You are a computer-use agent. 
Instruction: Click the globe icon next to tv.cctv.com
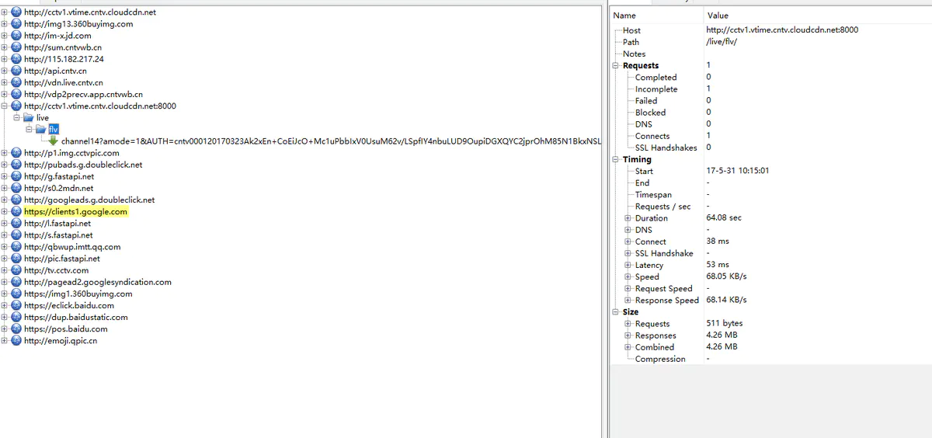pyautogui.click(x=16, y=270)
